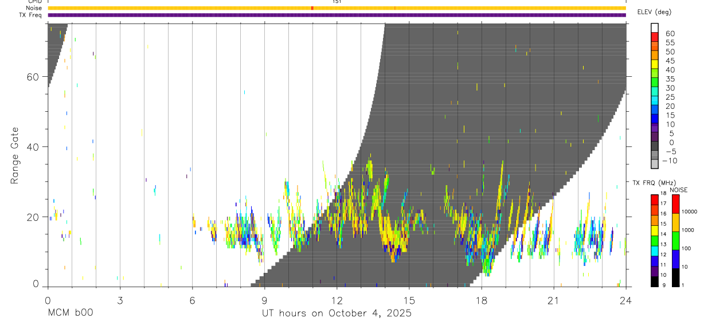Click the 60 label on Range Gate axis
The image size is (704, 325).
33,77
